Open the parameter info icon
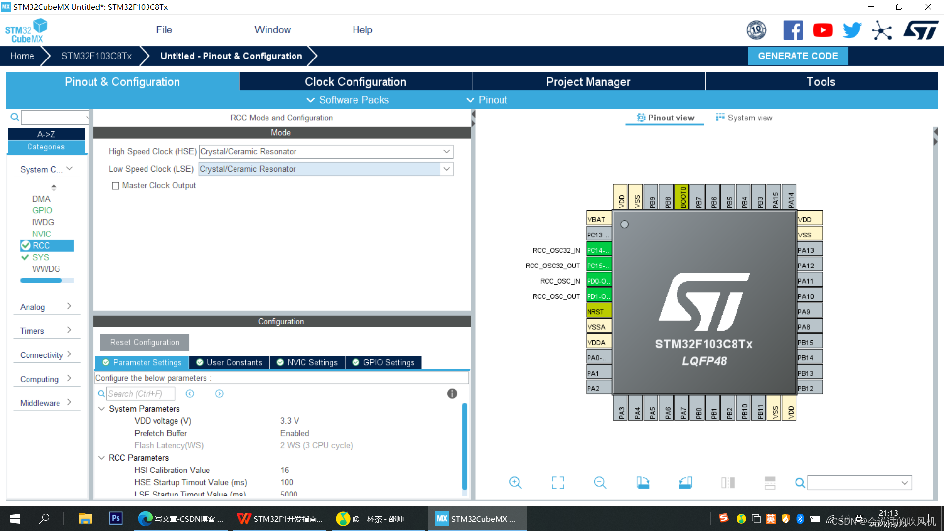 (452, 394)
